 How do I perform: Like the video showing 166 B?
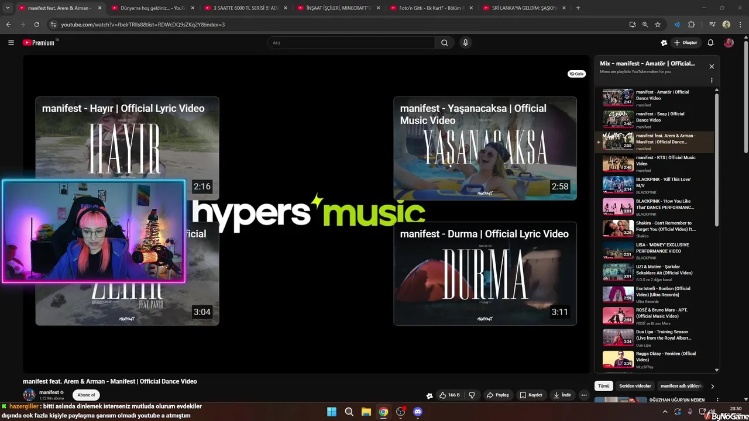[449, 395]
